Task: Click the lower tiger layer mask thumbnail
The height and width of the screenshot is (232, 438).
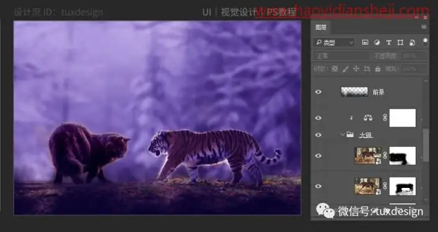Action: (x=403, y=186)
